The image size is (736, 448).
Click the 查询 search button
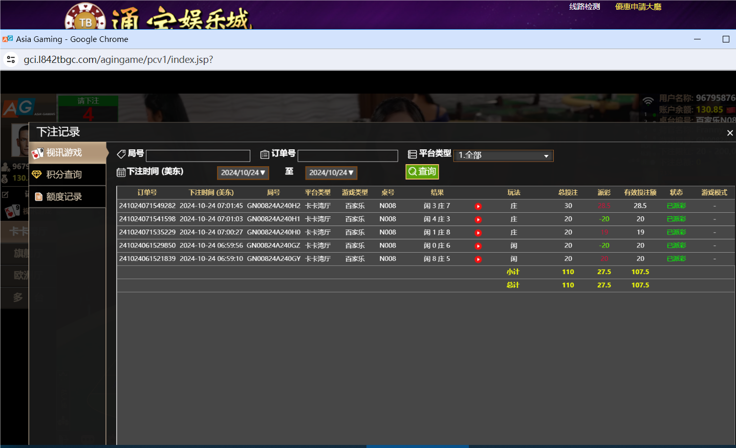[x=422, y=172]
